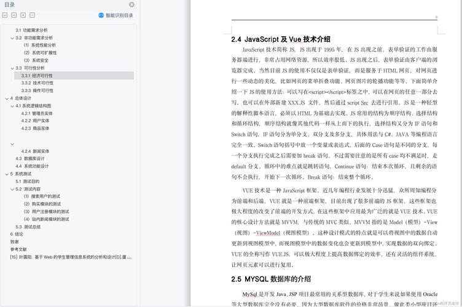Viewport: 462px width, 307px height.
Task: Open (3) 用户注册模块的测试 entry
Action: coord(46,212)
